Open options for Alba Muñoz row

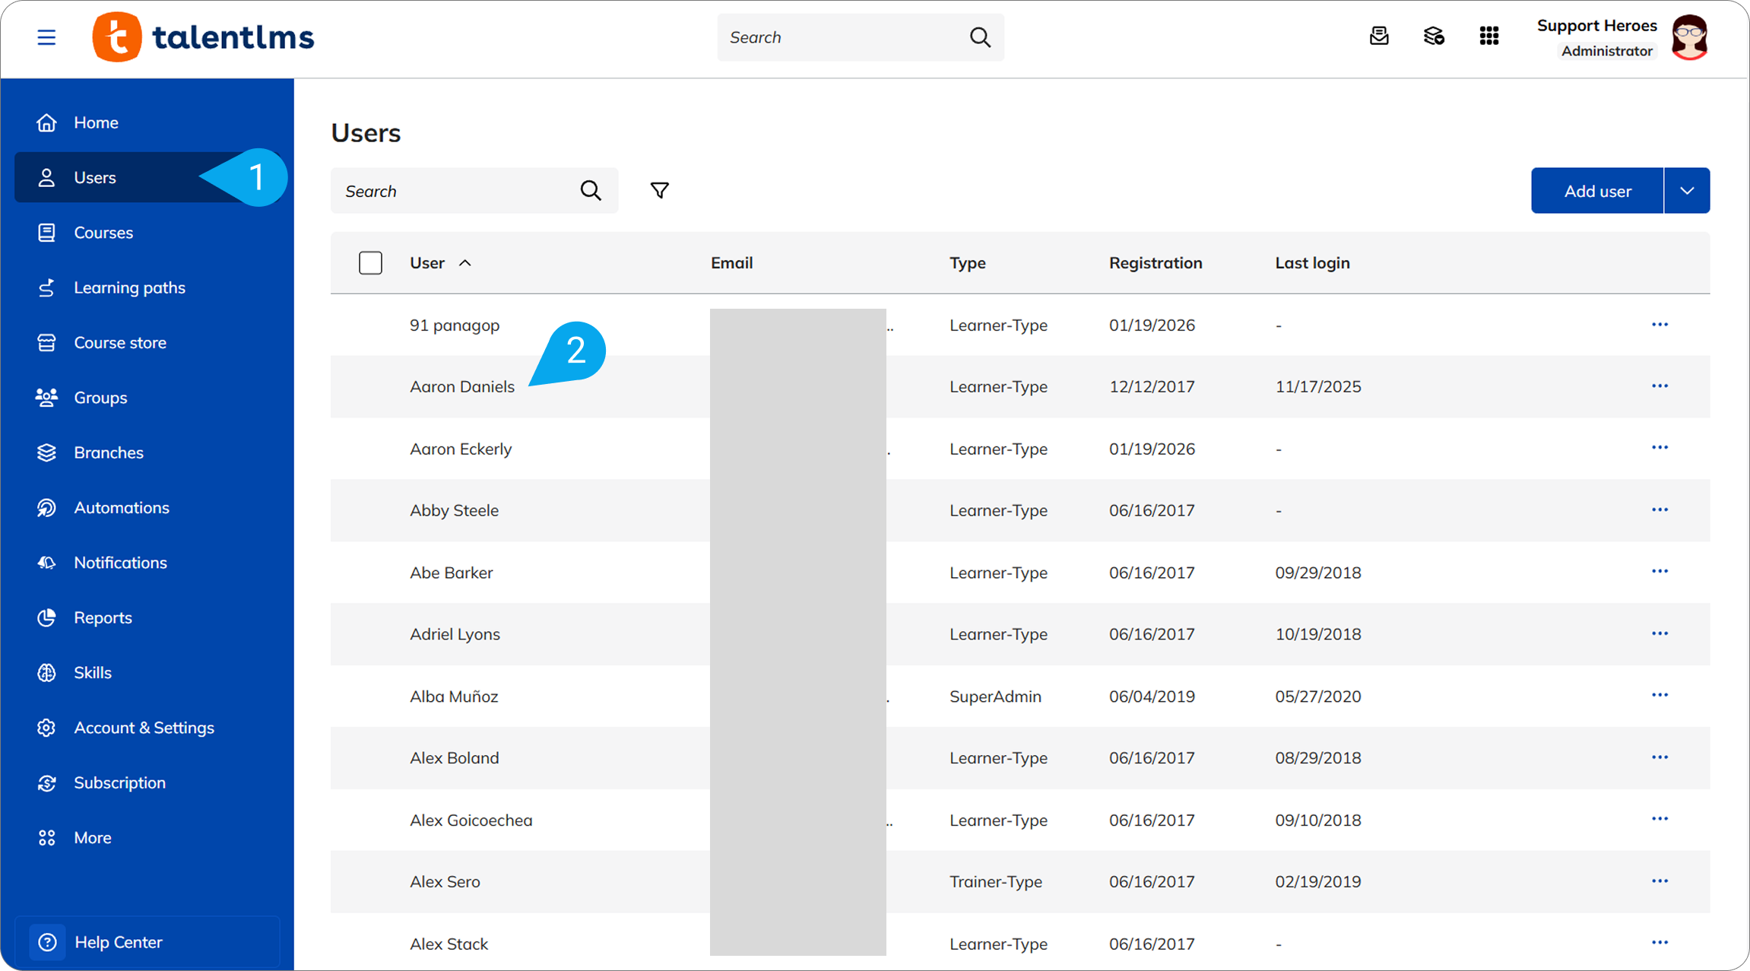click(x=1660, y=696)
